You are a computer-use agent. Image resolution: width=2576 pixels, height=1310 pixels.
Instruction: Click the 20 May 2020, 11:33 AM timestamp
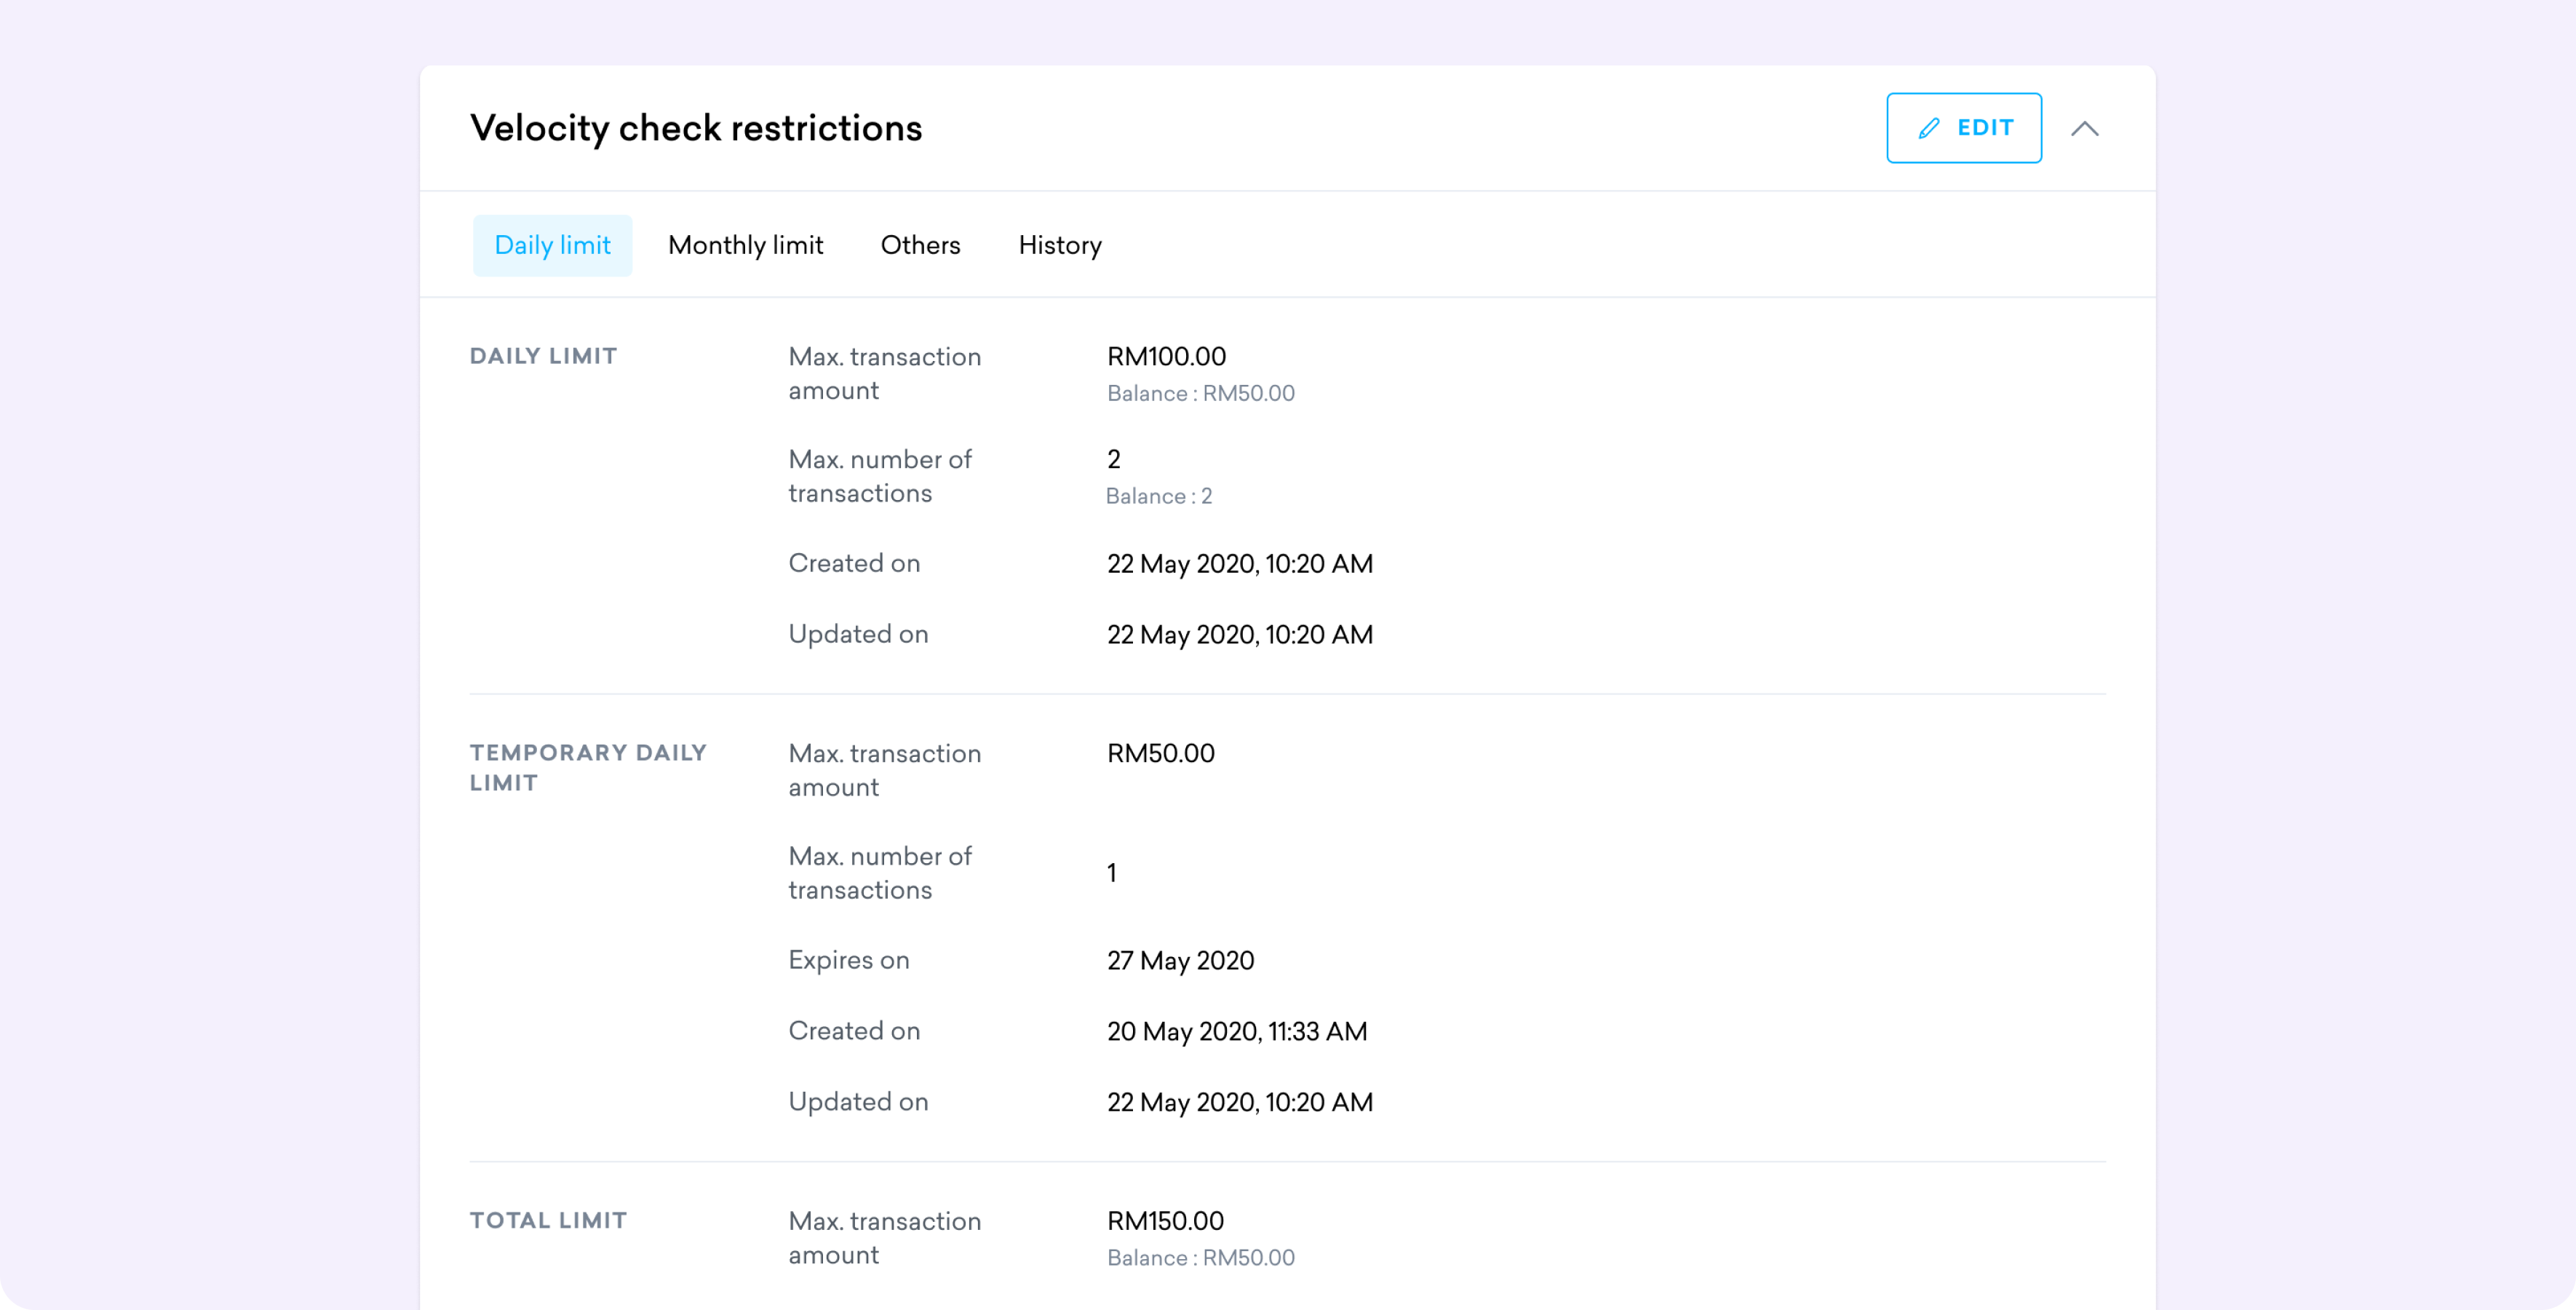[x=1236, y=1031]
